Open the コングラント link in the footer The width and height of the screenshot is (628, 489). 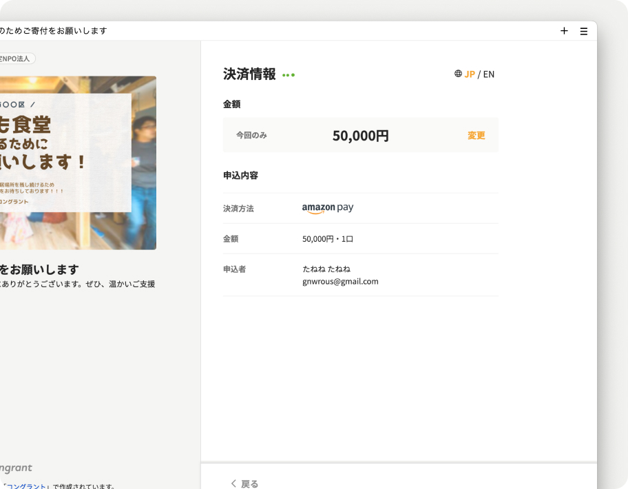pyautogui.click(x=26, y=486)
